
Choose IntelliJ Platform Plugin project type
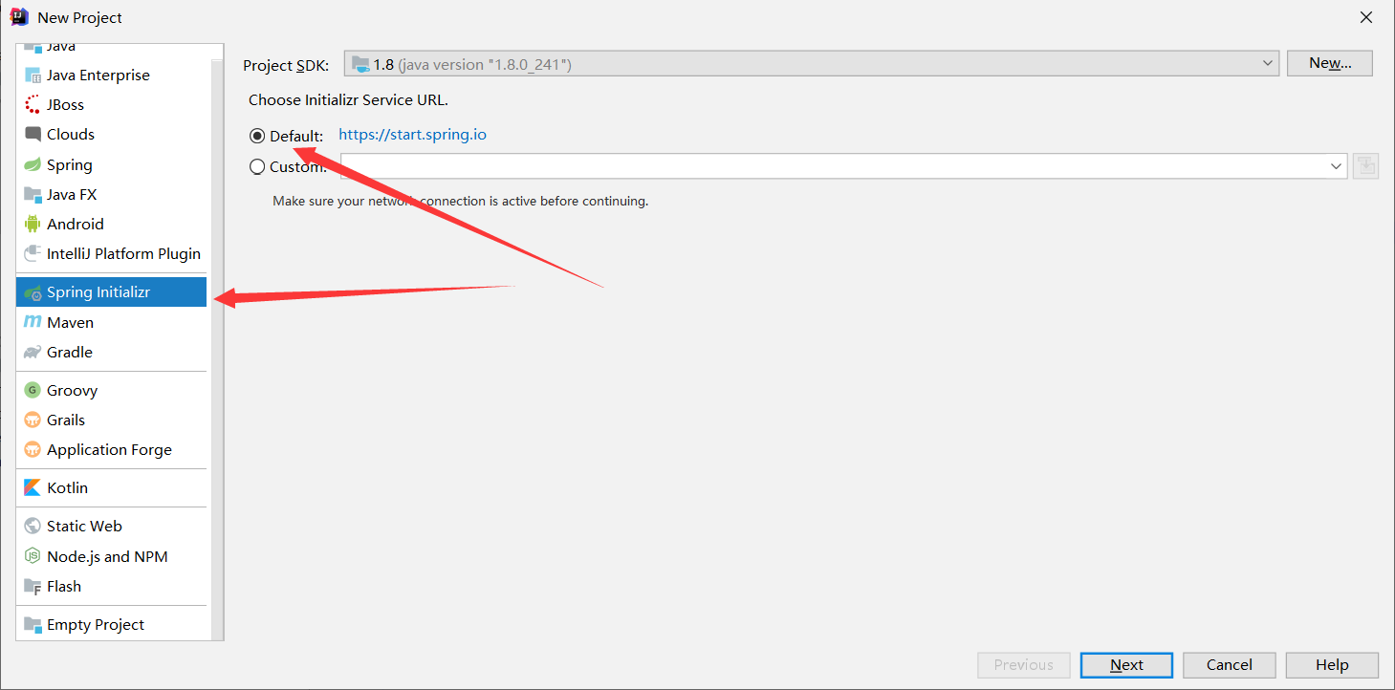pos(111,253)
